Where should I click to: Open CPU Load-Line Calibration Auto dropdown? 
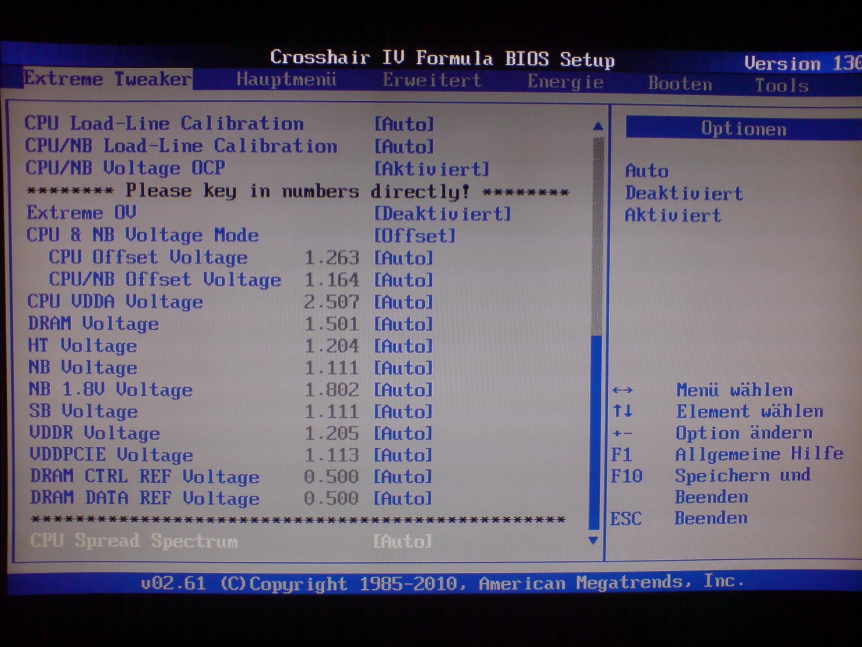404,124
